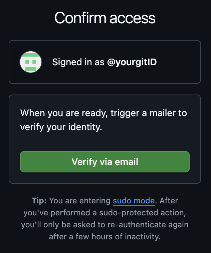
Task: Click the 'verify your identity.' text line
Action: coord(61,127)
